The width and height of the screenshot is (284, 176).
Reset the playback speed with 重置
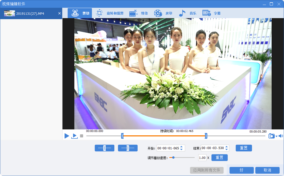pyautogui.click(x=219, y=158)
